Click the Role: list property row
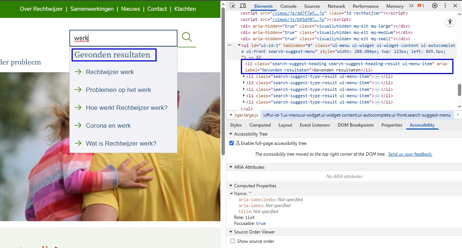This screenshot has width=462, height=248. click(245, 217)
